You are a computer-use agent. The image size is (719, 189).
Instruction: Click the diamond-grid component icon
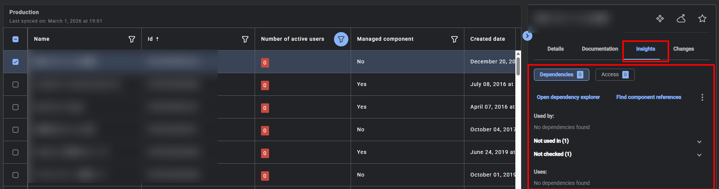[660, 18]
